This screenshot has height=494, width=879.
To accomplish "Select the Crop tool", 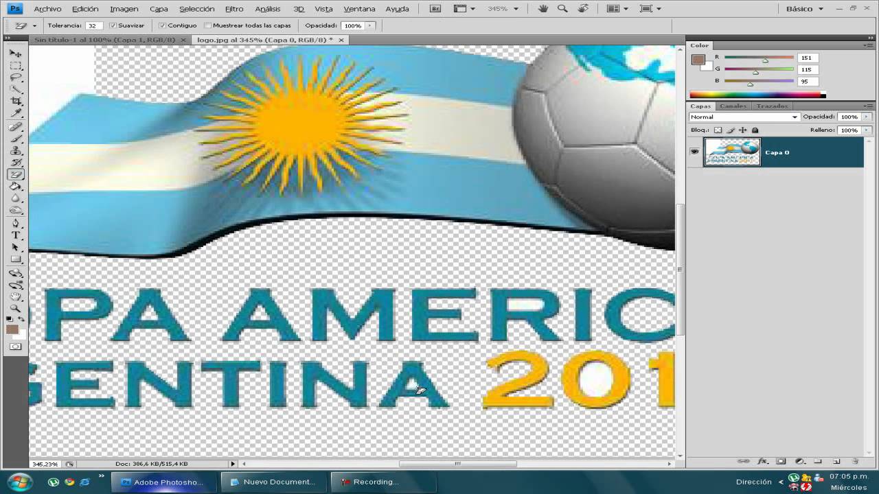I will point(15,101).
